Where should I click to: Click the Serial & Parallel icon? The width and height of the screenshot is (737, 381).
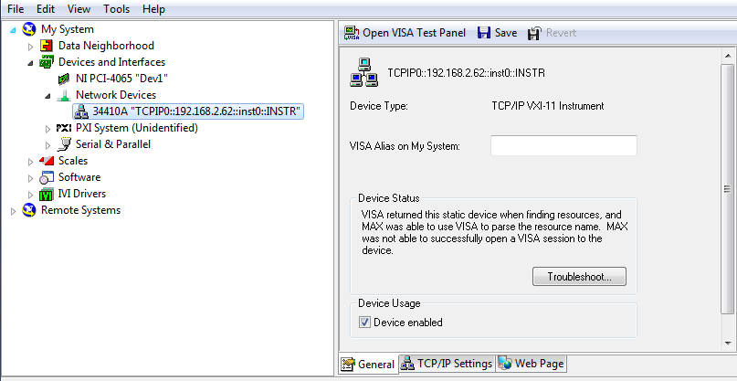[64, 144]
